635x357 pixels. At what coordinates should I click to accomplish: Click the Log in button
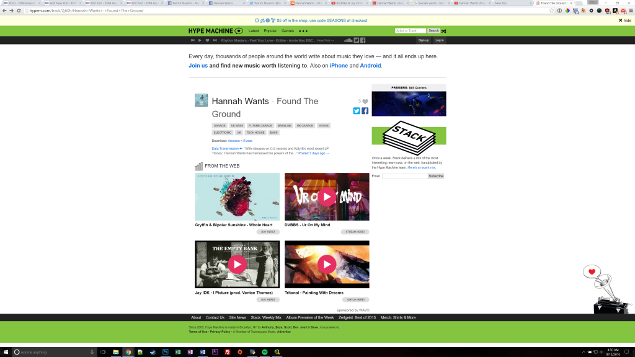[440, 40]
